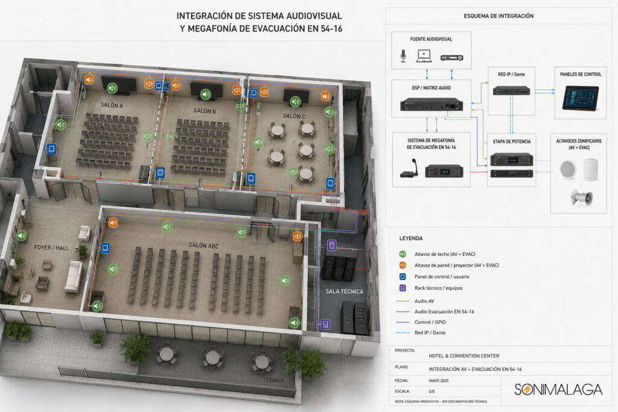This screenshot has height=412, width=618.
Task: Click the green legend line for Audio AV
Action: pyautogui.click(x=403, y=301)
